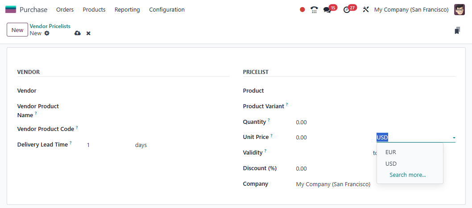Click the Search more... link
472x208 pixels.
click(408, 175)
